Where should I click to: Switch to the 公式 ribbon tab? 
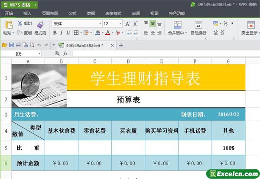72,13
